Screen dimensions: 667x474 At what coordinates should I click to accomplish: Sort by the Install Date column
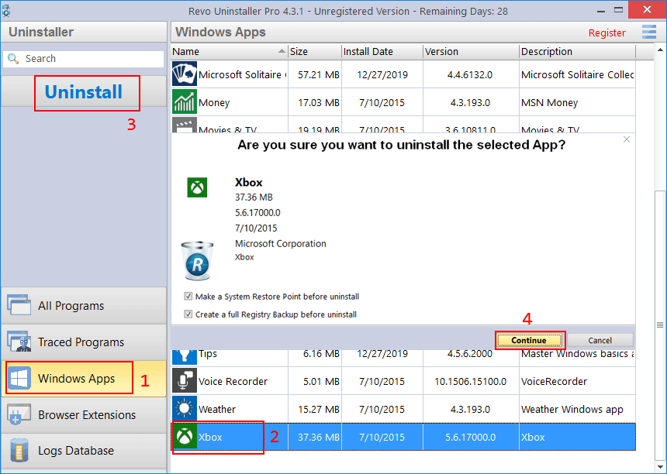[x=382, y=51]
